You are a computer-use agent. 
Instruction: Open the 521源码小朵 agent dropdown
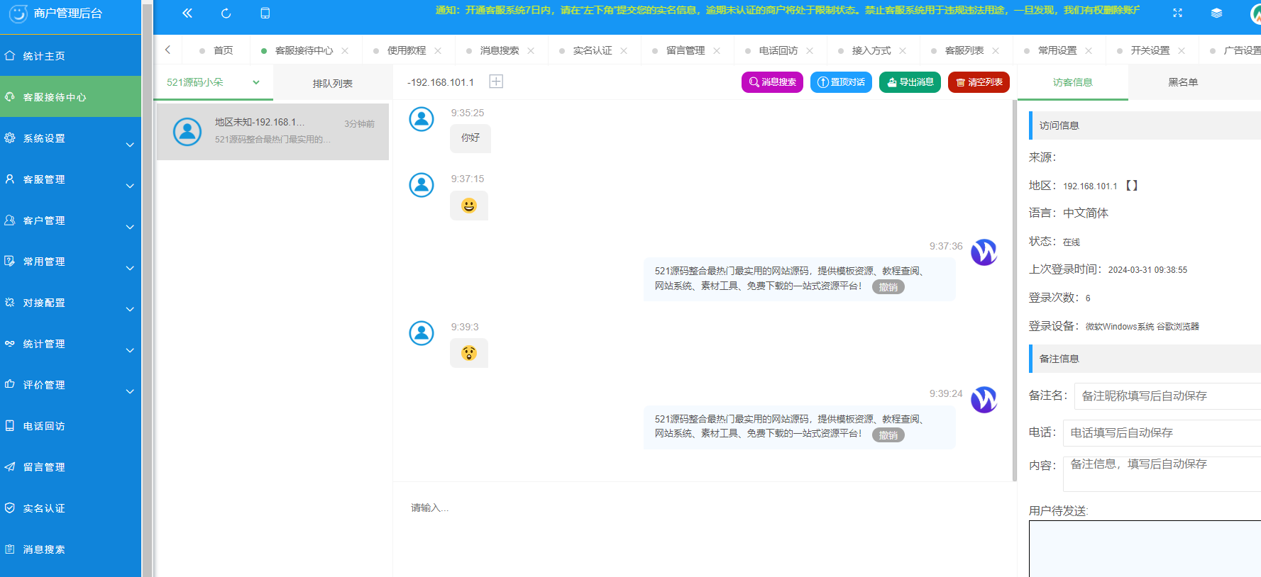[x=214, y=82]
